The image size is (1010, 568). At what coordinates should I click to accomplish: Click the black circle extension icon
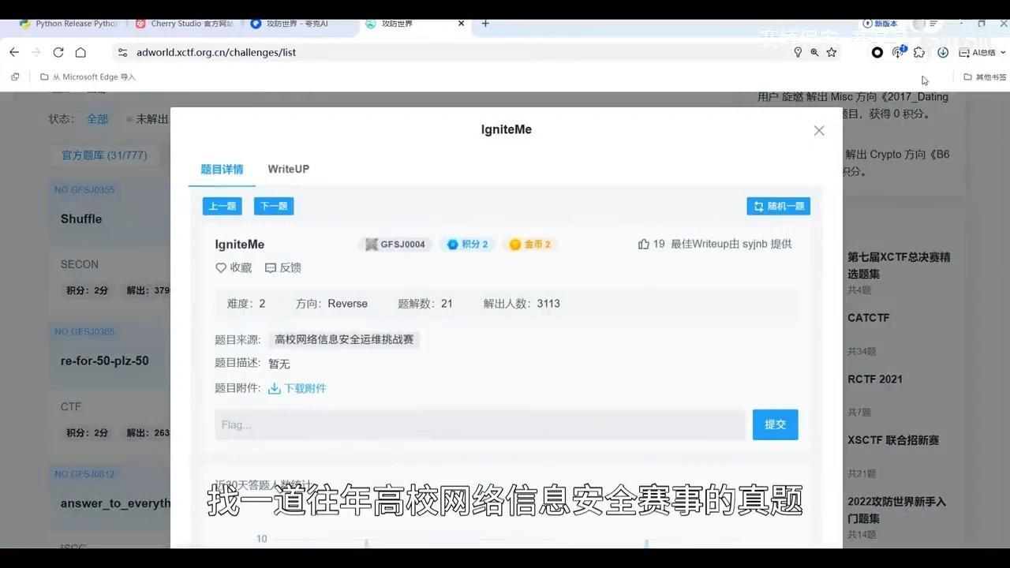pyautogui.click(x=877, y=52)
